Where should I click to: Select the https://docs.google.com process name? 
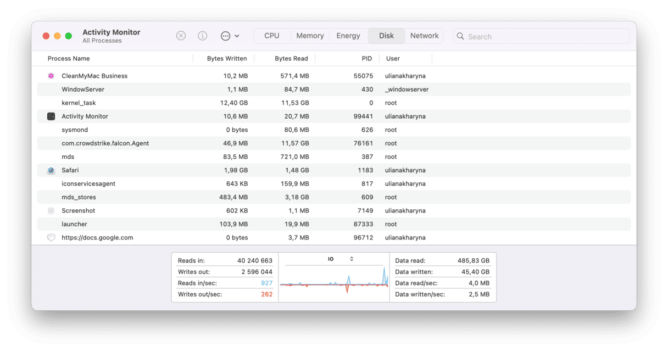pos(97,238)
